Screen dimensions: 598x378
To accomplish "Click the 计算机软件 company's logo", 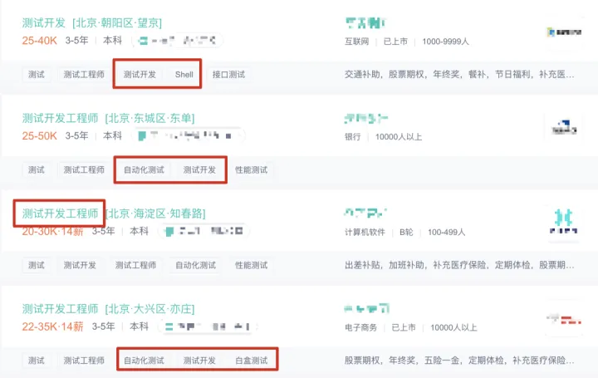I will pos(564,223).
